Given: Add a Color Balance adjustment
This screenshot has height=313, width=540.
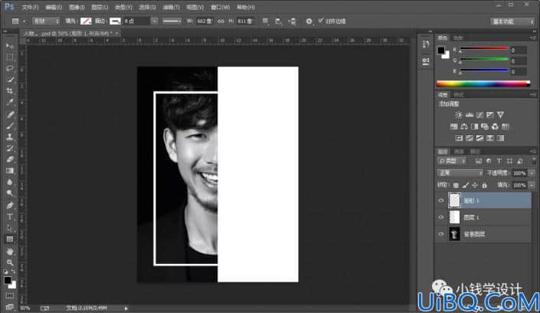Looking at the screenshot, I should coord(464,127).
